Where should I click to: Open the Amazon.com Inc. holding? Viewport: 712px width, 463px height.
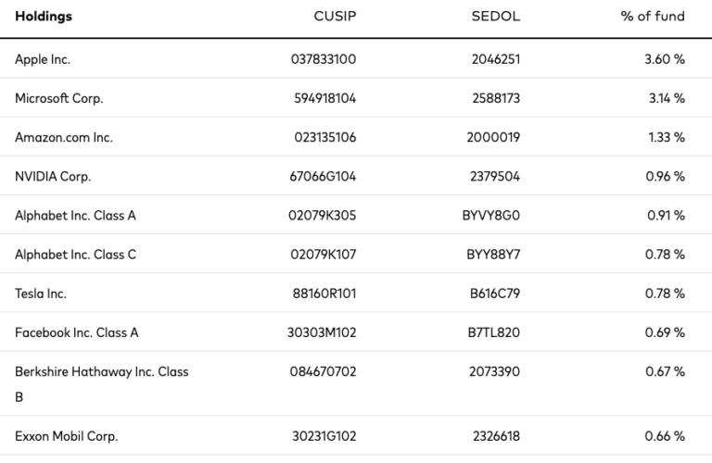tap(64, 137)
